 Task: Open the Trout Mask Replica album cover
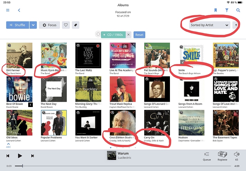point(123,89)
